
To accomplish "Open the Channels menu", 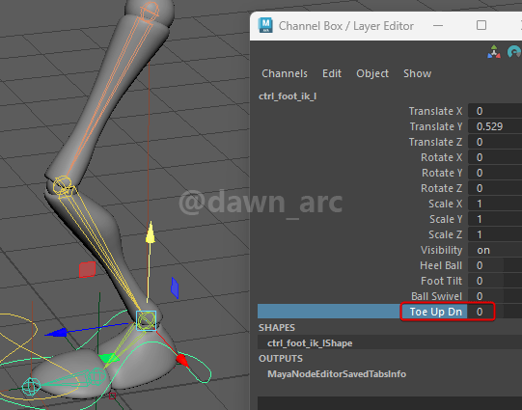I will [285, 73].
